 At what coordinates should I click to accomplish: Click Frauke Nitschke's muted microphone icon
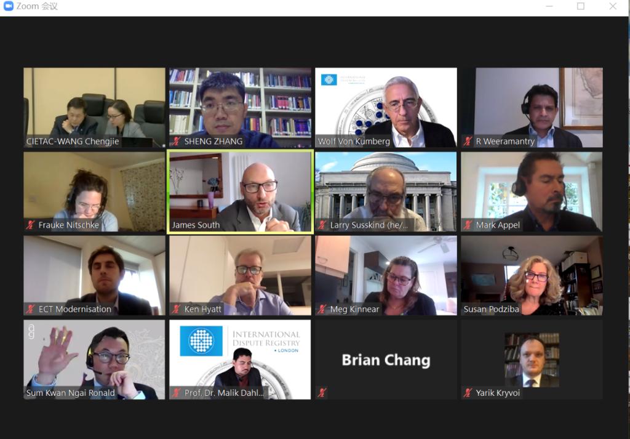31,225
